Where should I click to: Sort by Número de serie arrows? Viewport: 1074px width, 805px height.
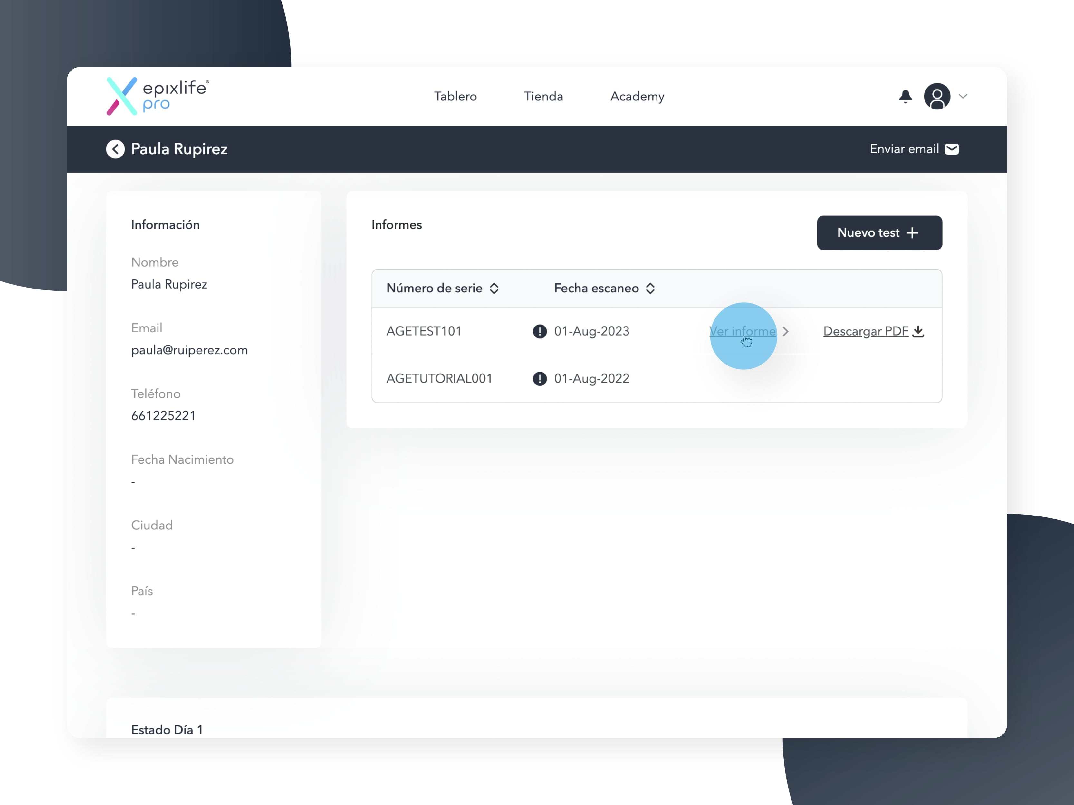point(494,288)
